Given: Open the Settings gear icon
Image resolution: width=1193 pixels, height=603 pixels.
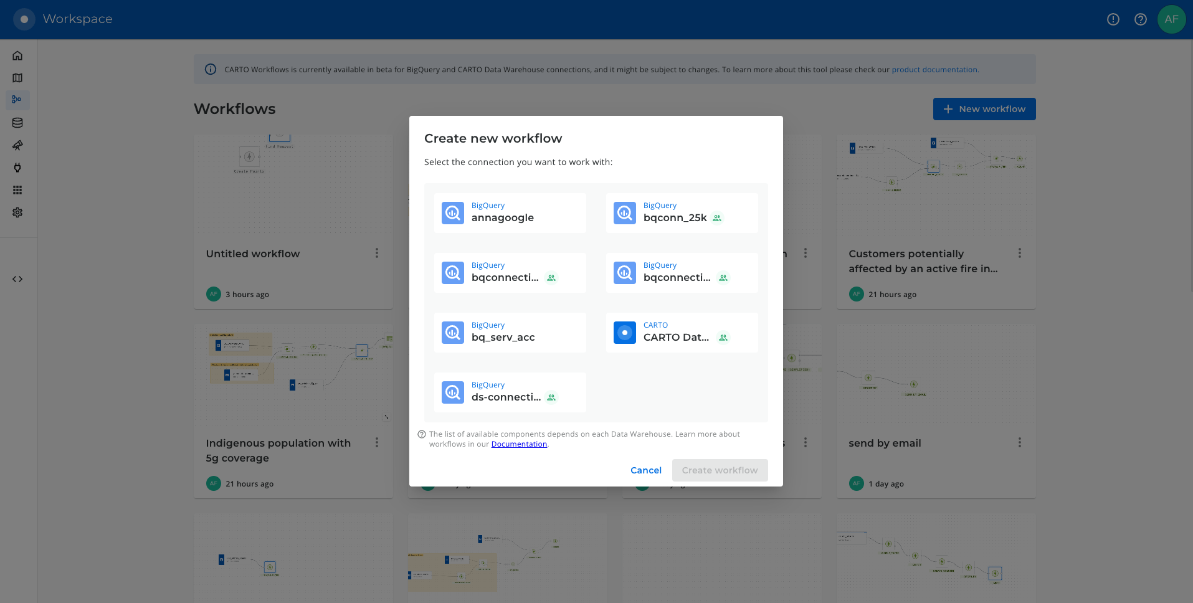Looking at the screenshot, I should click(x=17, y=212).
